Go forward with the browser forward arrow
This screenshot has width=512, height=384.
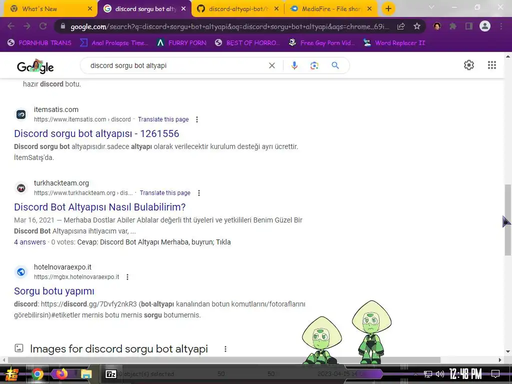point(27,26)
